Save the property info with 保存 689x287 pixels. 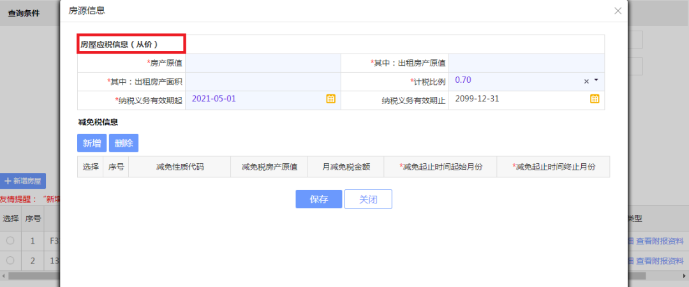pos(318,199)
